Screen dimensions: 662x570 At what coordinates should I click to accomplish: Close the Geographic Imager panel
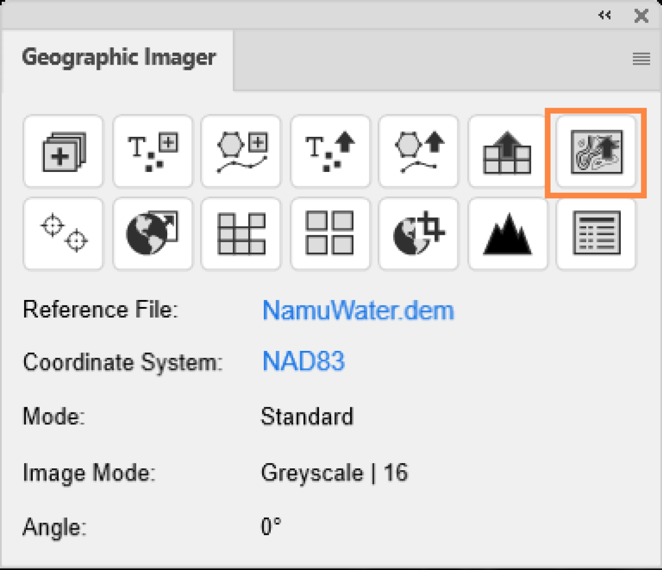click(x=641, y=16)
